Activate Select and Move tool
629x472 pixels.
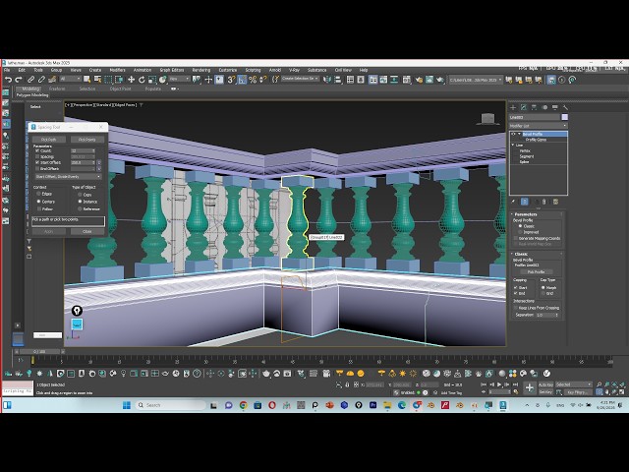[x=131, y=80]
